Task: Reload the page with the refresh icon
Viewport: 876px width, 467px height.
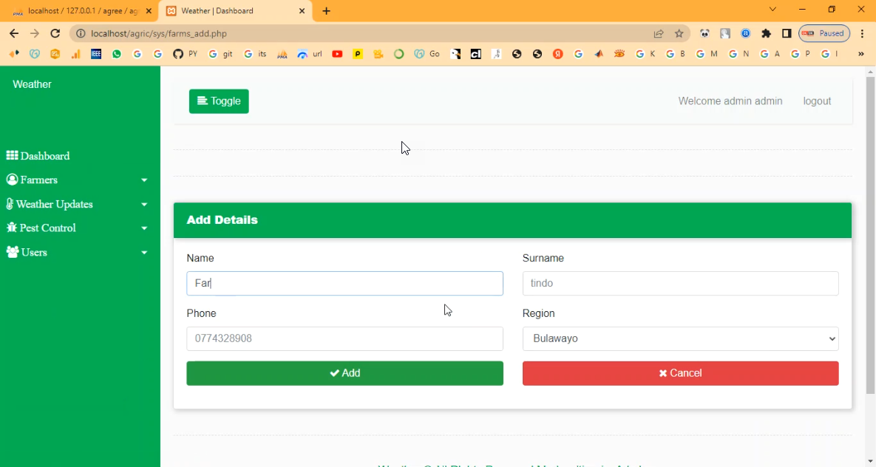Action: point(55,33)
